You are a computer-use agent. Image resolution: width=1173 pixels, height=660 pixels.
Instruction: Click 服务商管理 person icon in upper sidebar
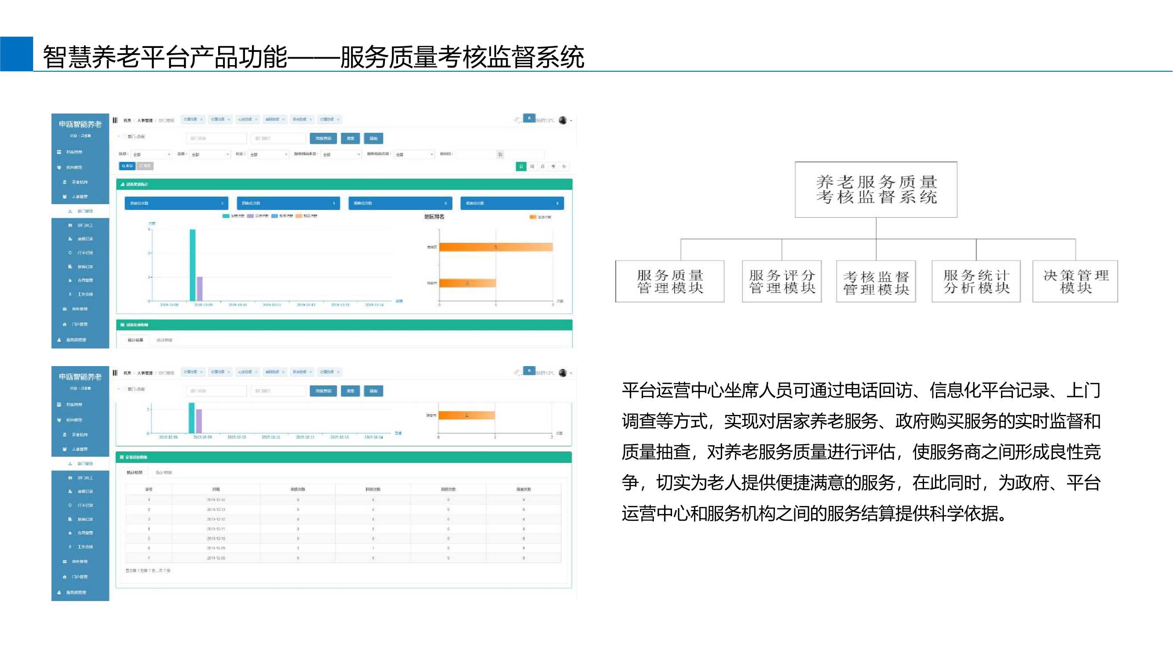[x=59, y=340]
